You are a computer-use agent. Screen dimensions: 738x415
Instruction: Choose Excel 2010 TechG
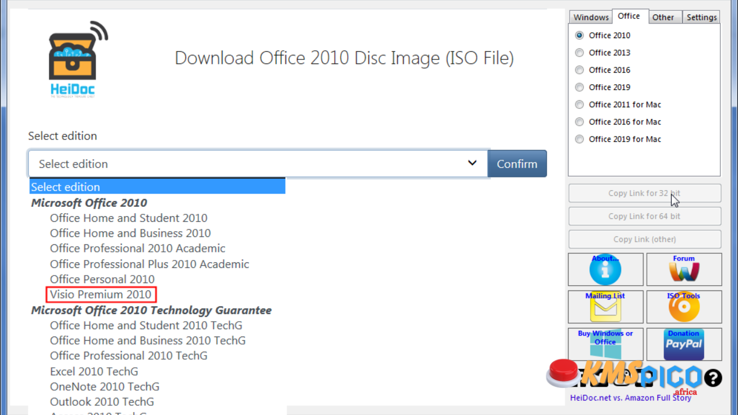(x=94, y=371)
